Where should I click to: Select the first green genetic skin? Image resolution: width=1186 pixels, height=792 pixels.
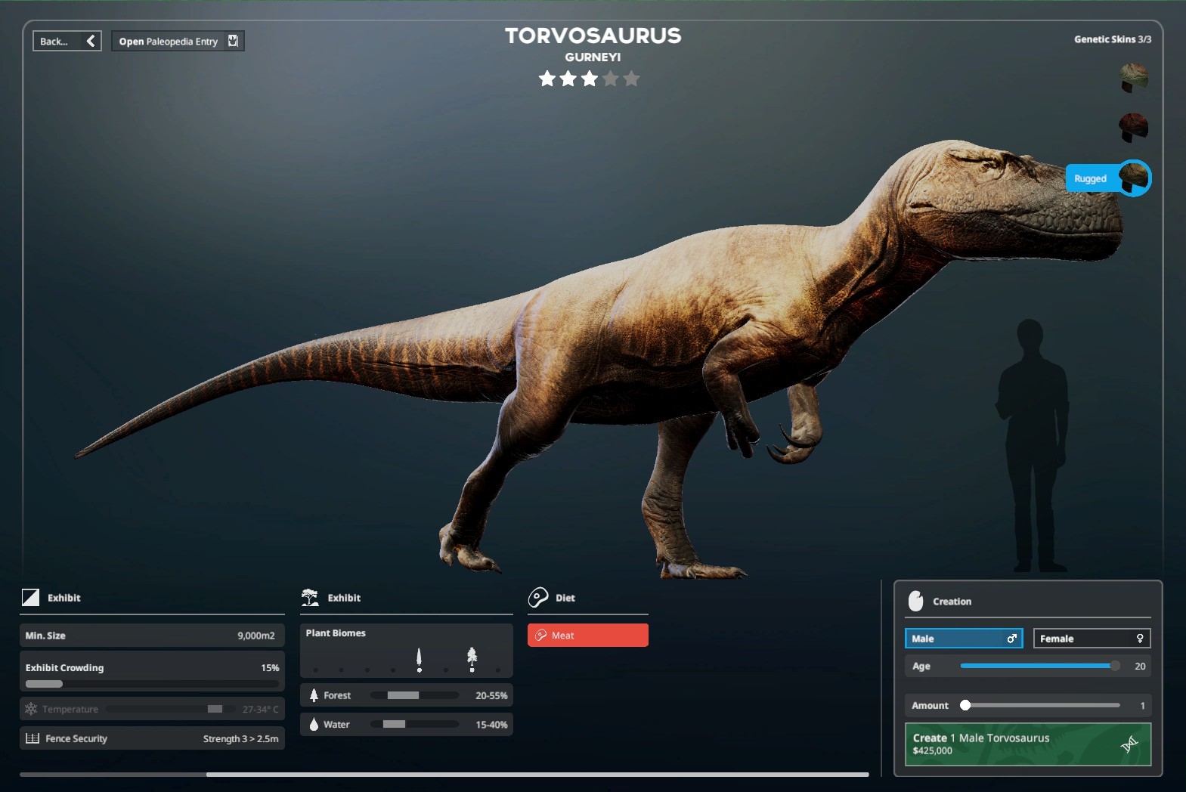[1133, 78]
